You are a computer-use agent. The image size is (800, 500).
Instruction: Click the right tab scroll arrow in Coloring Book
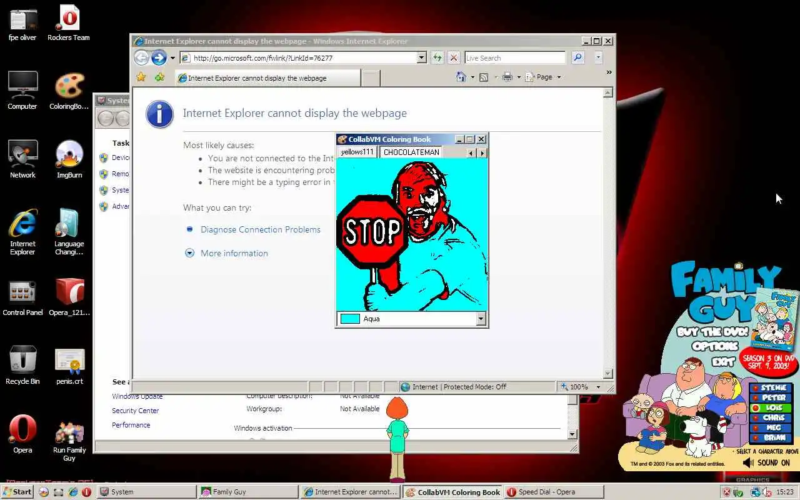[482, 152]
